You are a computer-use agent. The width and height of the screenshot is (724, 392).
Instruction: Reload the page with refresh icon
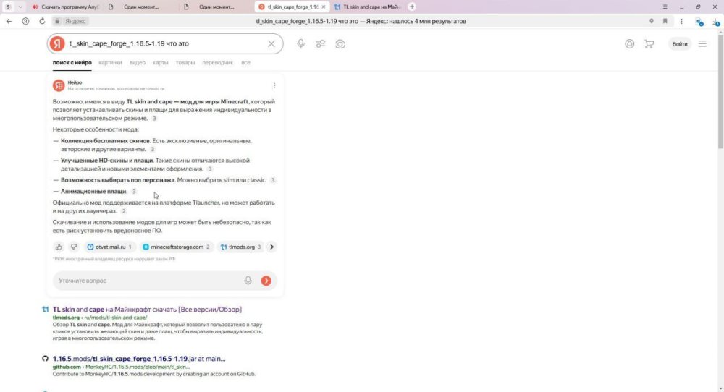[42, 21]
